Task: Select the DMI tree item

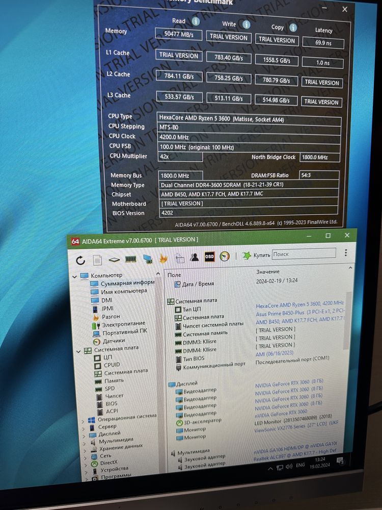Action: tap(106, 300)
